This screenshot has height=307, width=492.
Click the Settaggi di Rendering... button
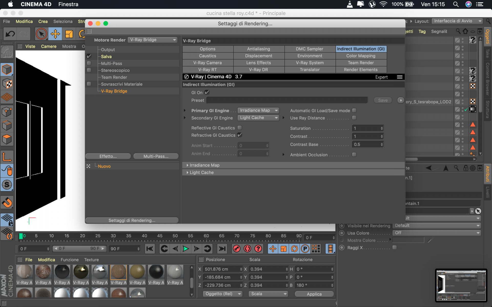(x=132, y=221)
